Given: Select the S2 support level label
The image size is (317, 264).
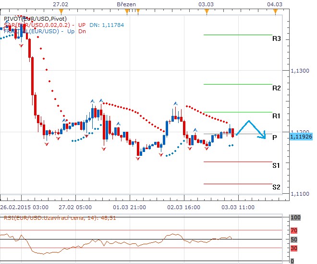Looking at the screenshot, I should pos(276,187).
